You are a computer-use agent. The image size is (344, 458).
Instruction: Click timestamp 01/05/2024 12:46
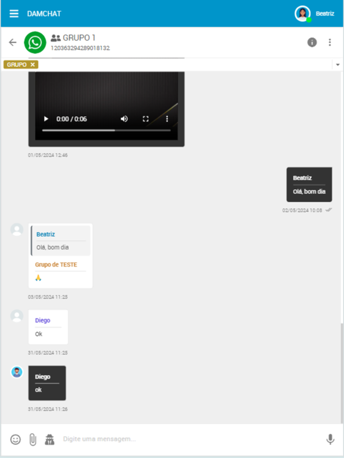pos(48,155)
